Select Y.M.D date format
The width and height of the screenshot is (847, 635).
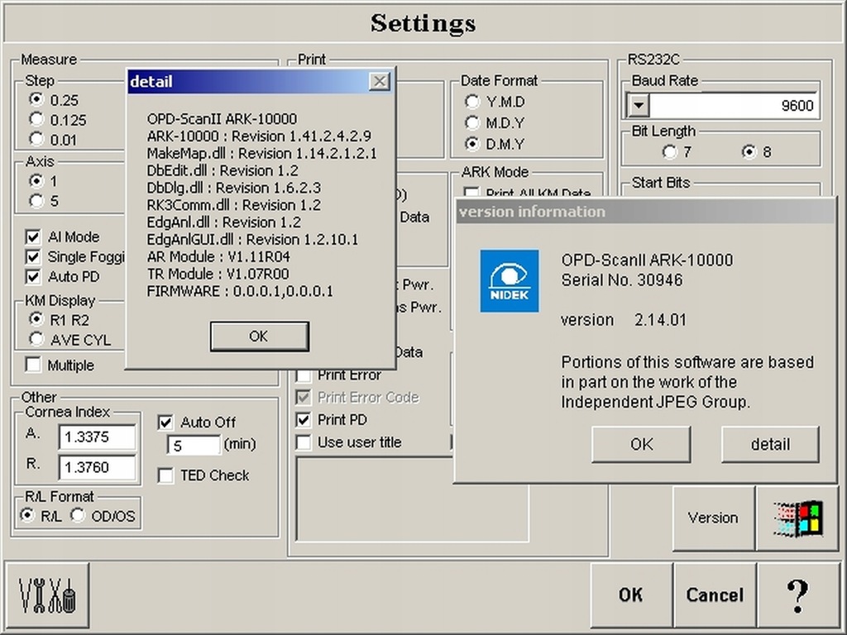(472, 102)
